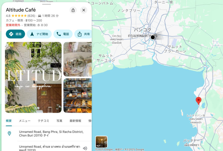Play Thai address audio with speaker icon
Image resolution: width=223 pixels, height=151 pixels.
pyautogui.click(x=85, y=148)
